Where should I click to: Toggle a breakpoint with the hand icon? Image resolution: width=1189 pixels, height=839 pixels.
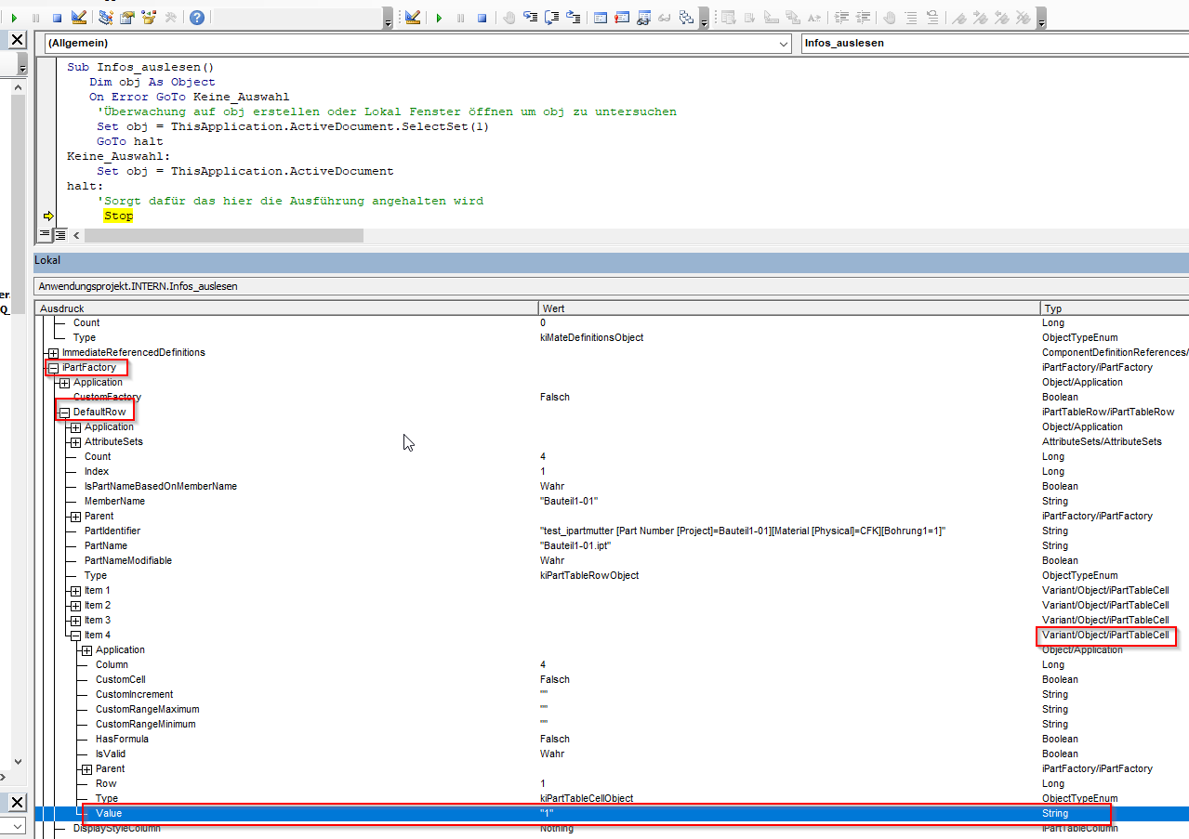coord(509,17)
